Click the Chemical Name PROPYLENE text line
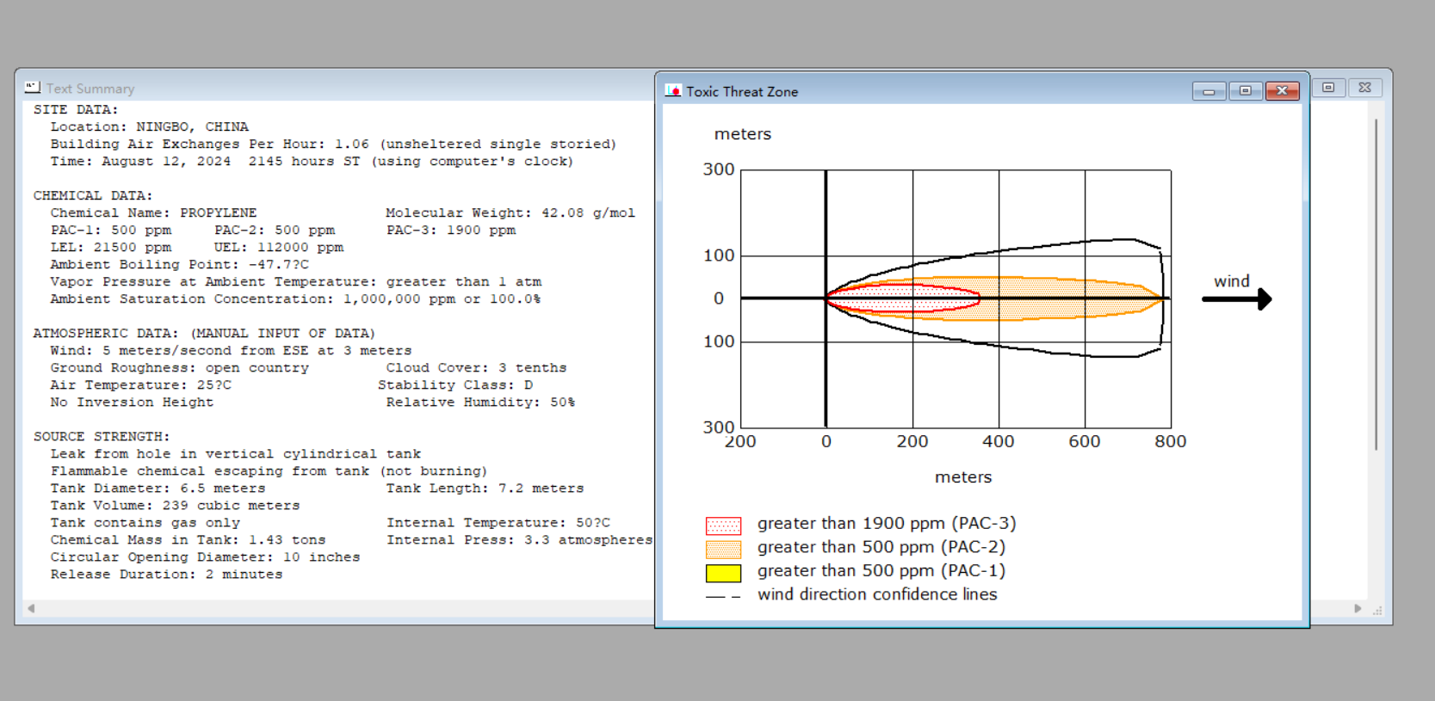 pyautogui.click(x=153, y=212)
